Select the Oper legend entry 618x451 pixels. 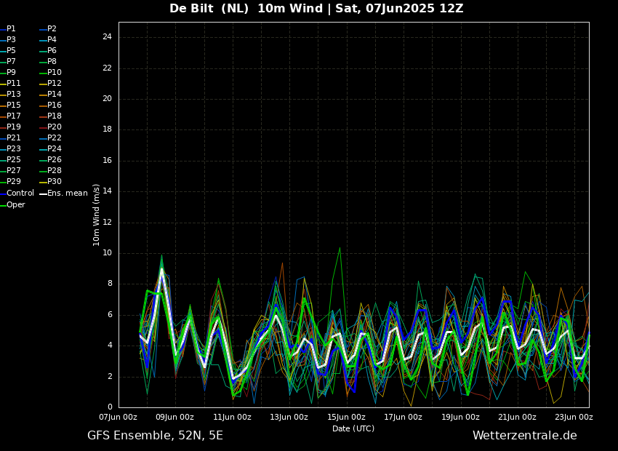click(x=15, y=205)
